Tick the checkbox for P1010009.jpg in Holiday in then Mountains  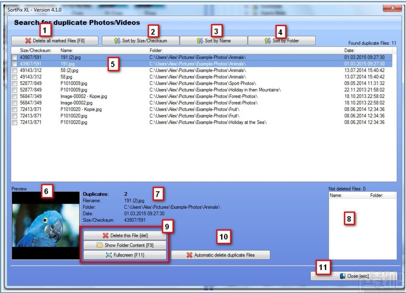click(x=15, y=90)
